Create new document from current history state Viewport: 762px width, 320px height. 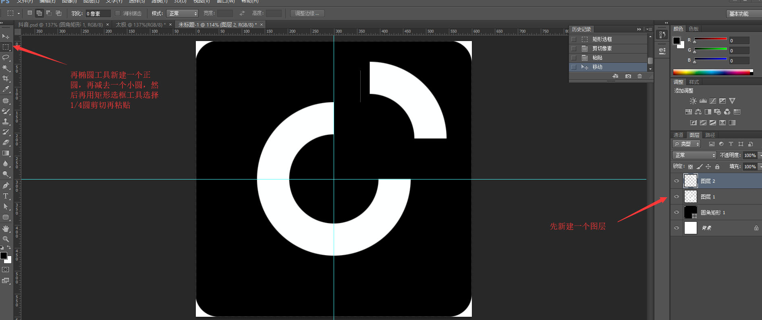pos(615,76)
